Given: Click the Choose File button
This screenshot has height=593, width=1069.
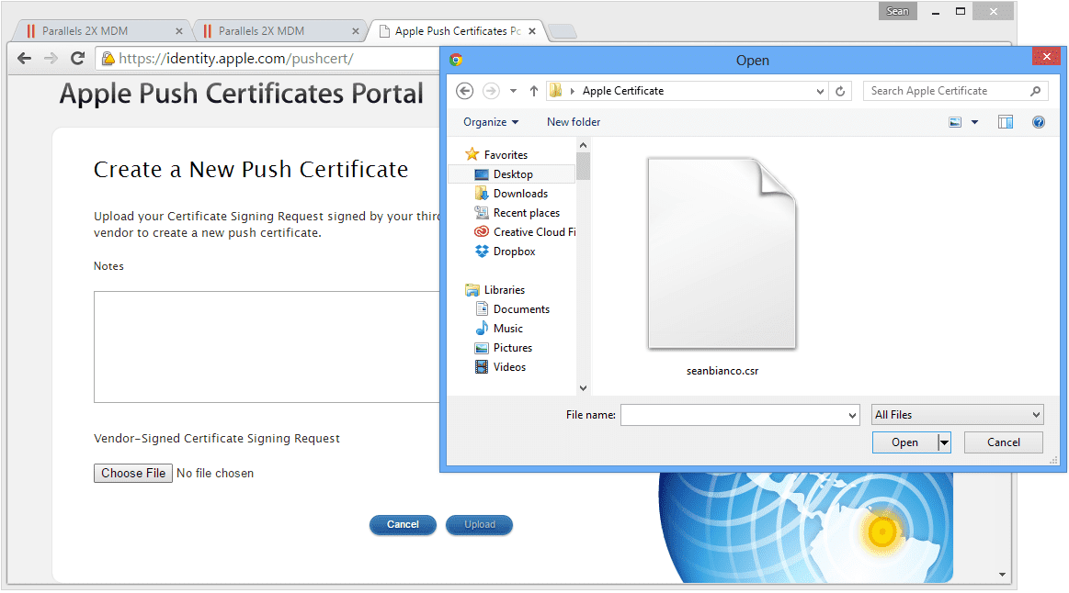Looking at the screenshot, I should pos(133,473).
